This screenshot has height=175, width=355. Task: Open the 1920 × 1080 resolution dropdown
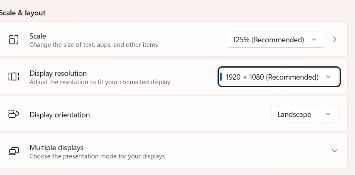point(279,77)
